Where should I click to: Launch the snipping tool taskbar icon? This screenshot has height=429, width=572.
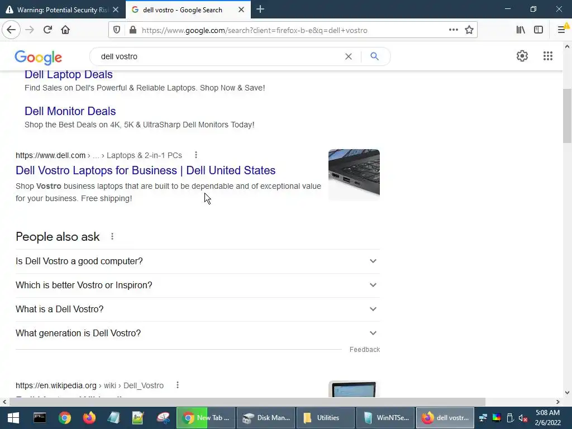163,418
